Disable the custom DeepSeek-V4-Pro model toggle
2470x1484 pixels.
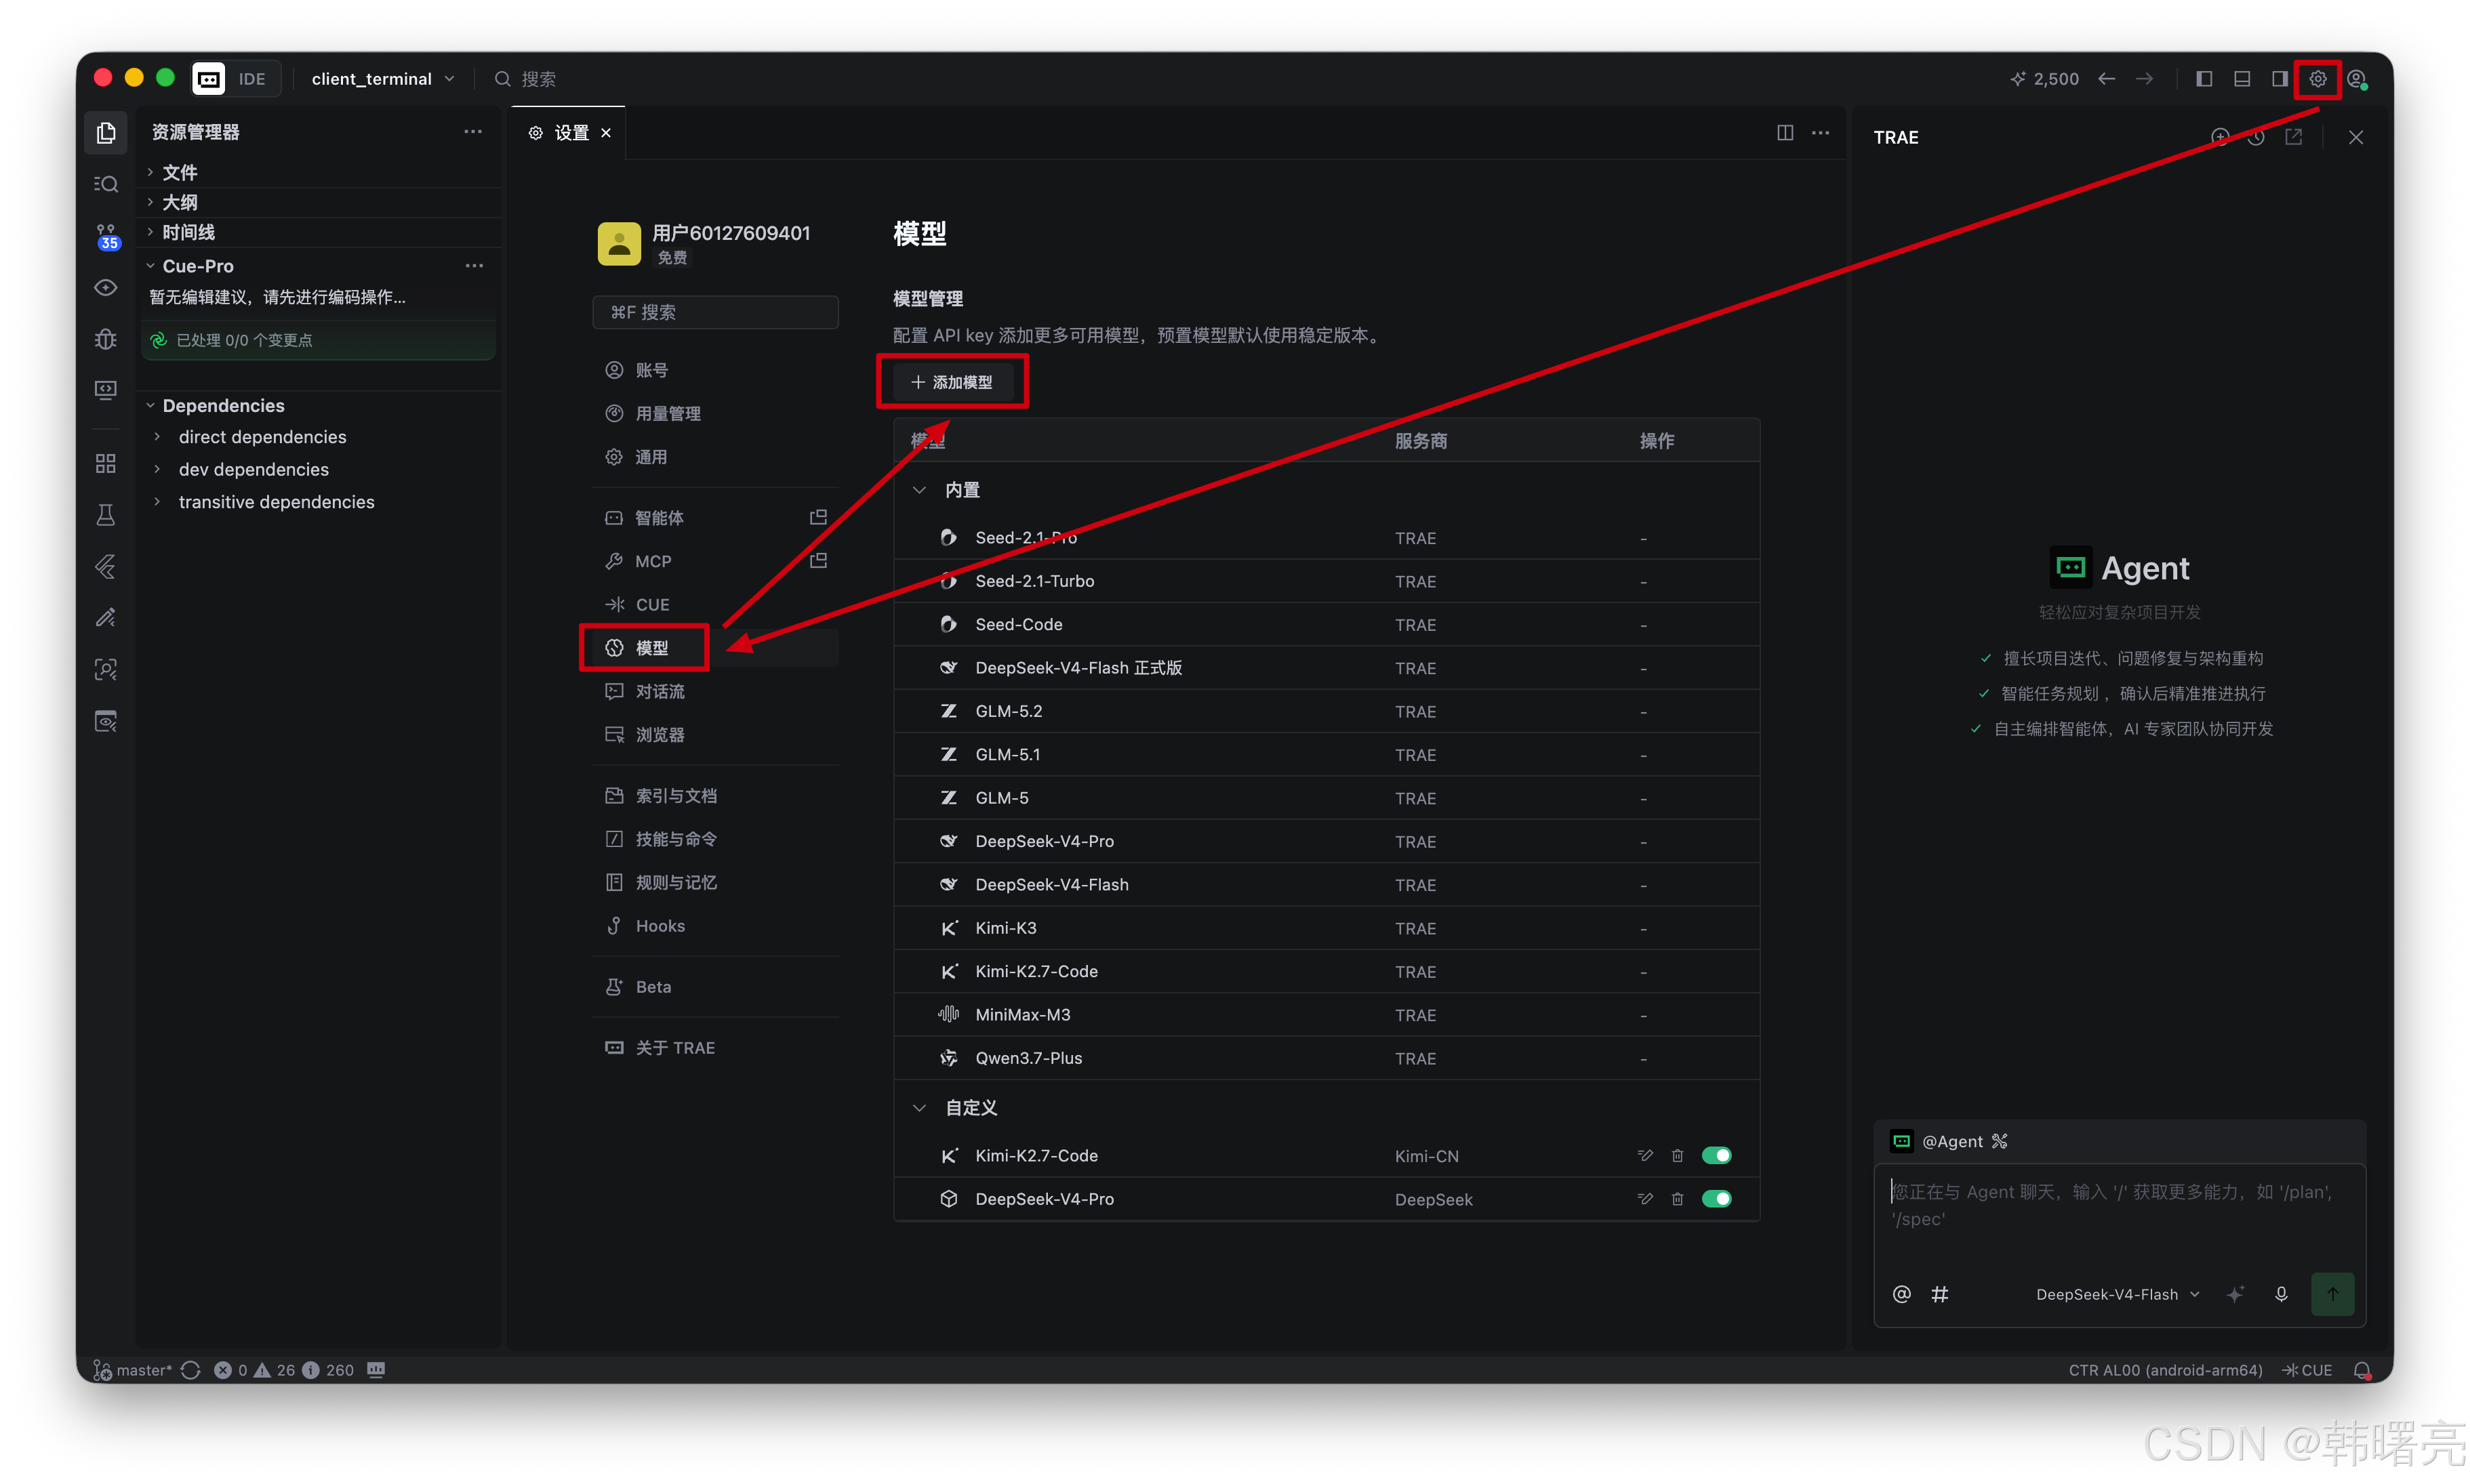tap(1716, 1198)
